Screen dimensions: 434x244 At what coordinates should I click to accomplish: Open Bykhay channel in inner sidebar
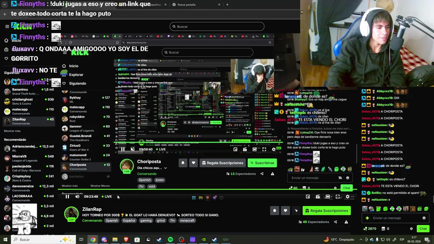[86, 100]
